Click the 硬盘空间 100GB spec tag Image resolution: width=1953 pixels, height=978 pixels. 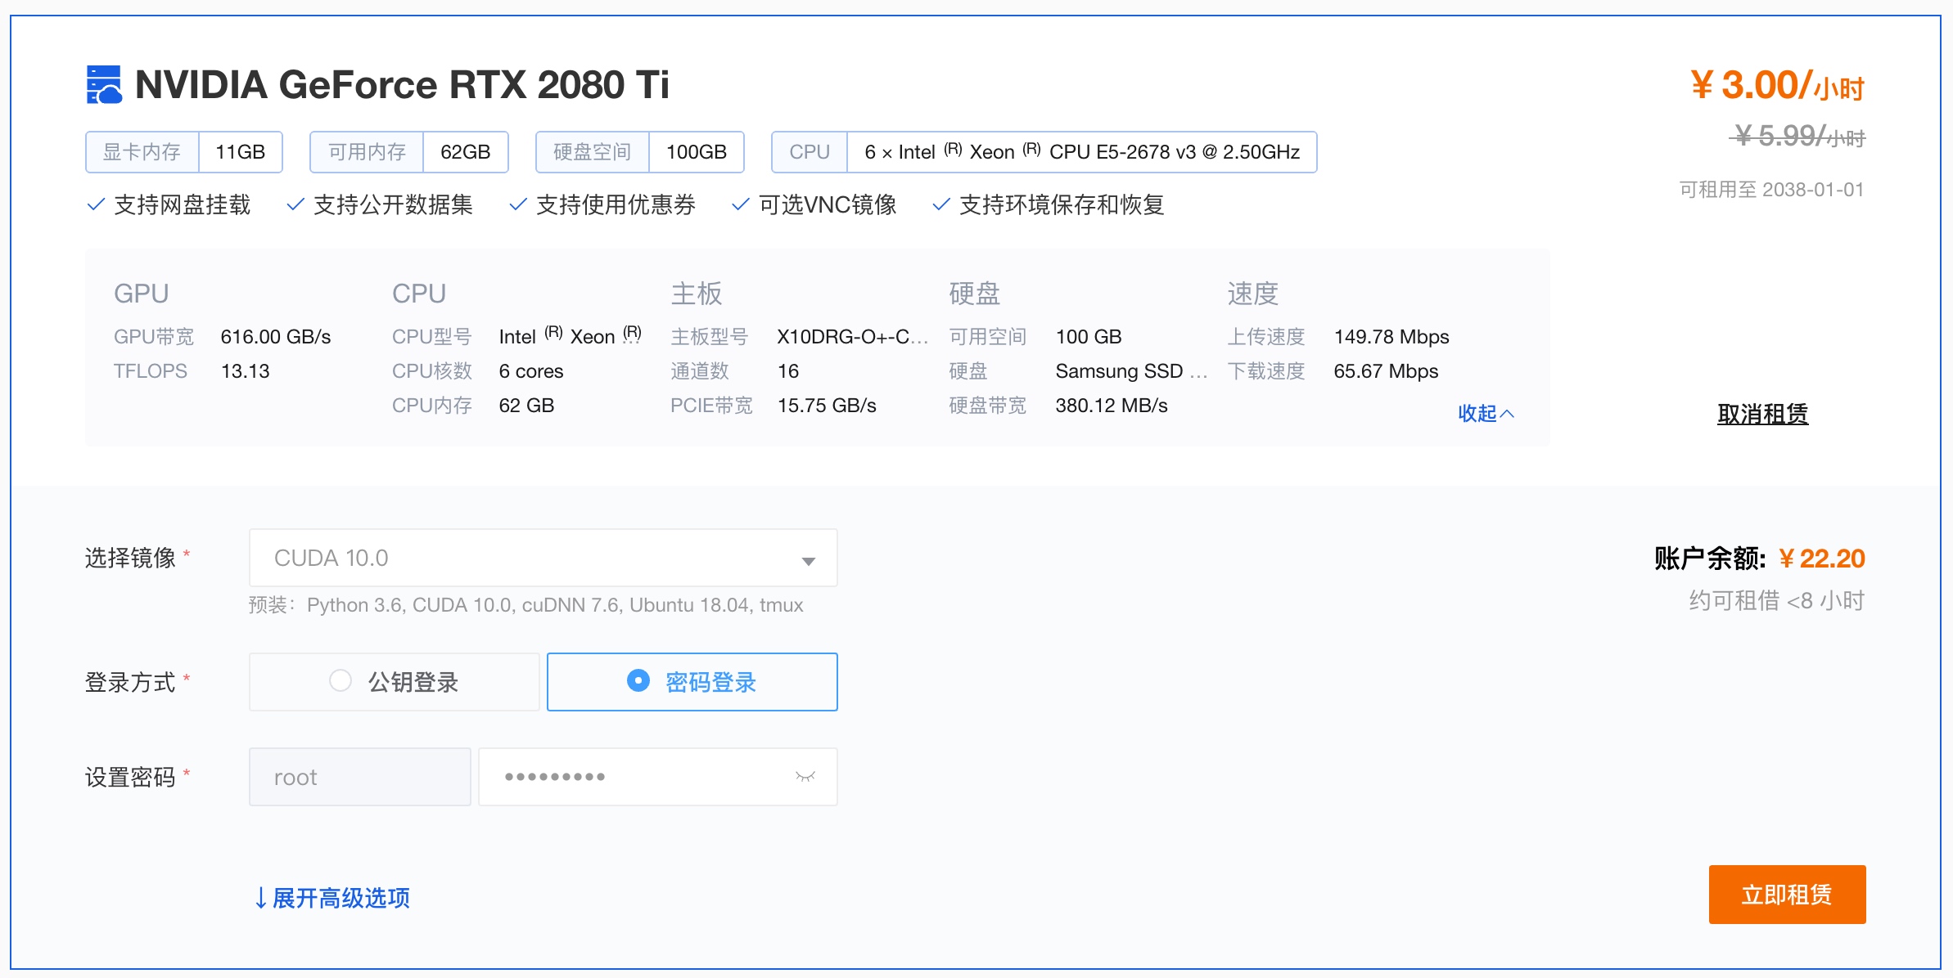point(640,152)
